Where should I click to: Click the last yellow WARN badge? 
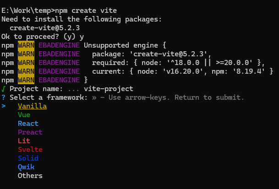[26, 80]
